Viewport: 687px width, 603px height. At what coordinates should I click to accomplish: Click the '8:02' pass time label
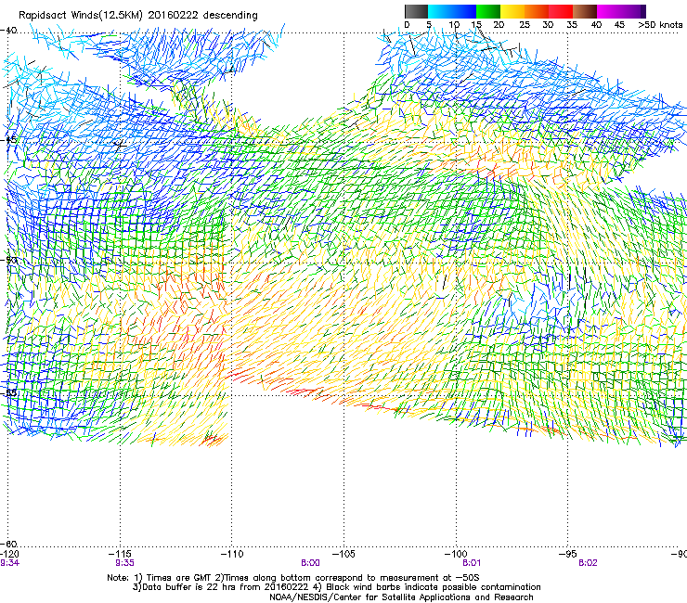tap(588, 563)
